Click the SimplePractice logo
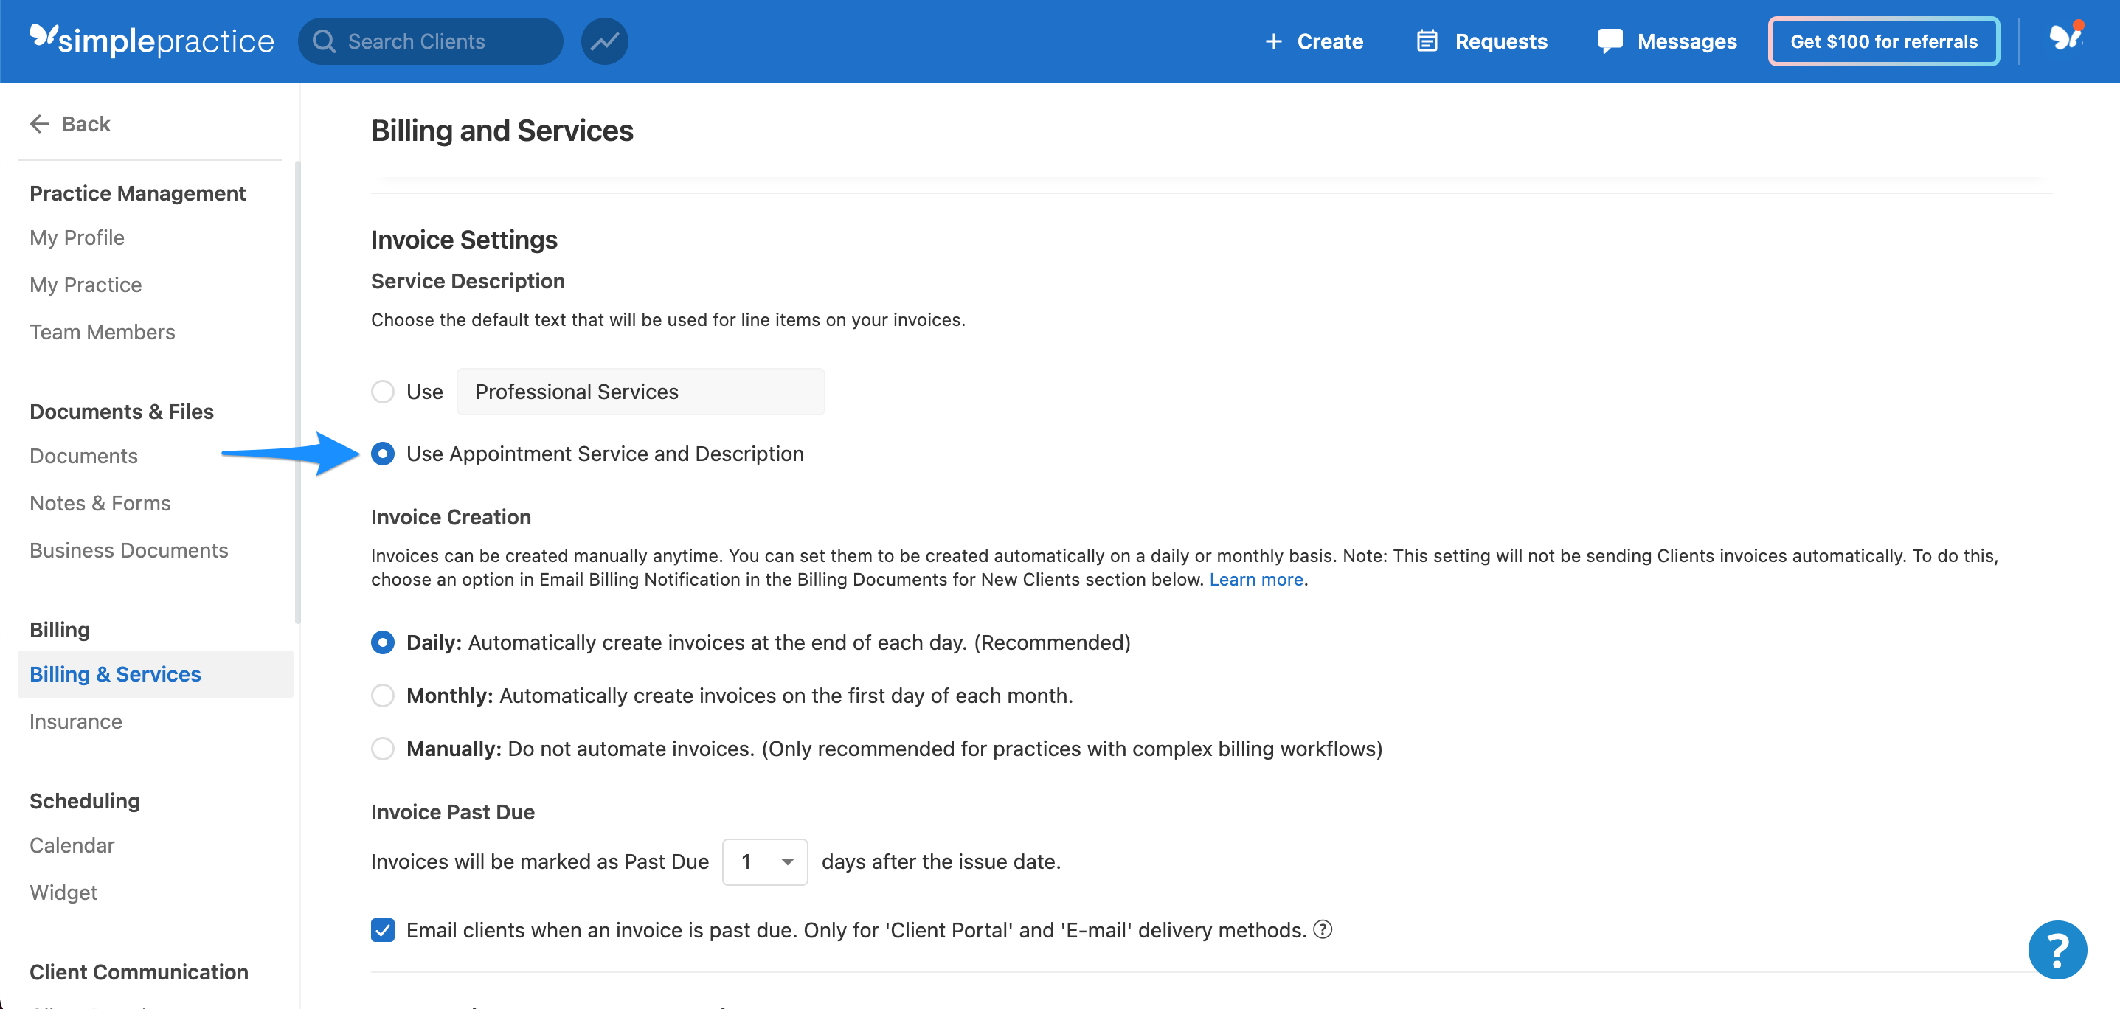 (151, 41)
